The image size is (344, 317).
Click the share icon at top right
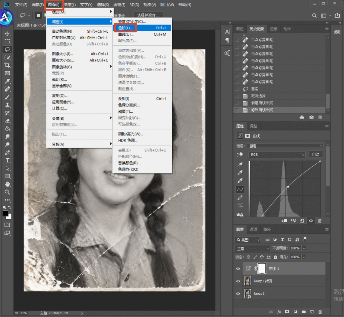point(337,15)
